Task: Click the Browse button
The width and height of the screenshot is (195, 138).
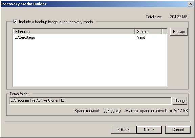Action: click(179, 32)
